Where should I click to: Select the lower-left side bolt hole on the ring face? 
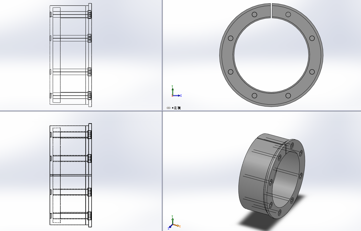coord(231,72)
